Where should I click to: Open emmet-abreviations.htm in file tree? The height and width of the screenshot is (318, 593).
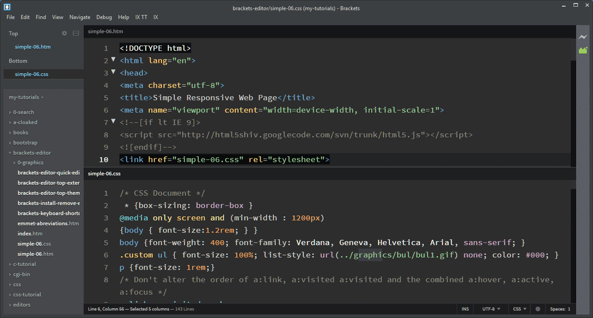48,223
